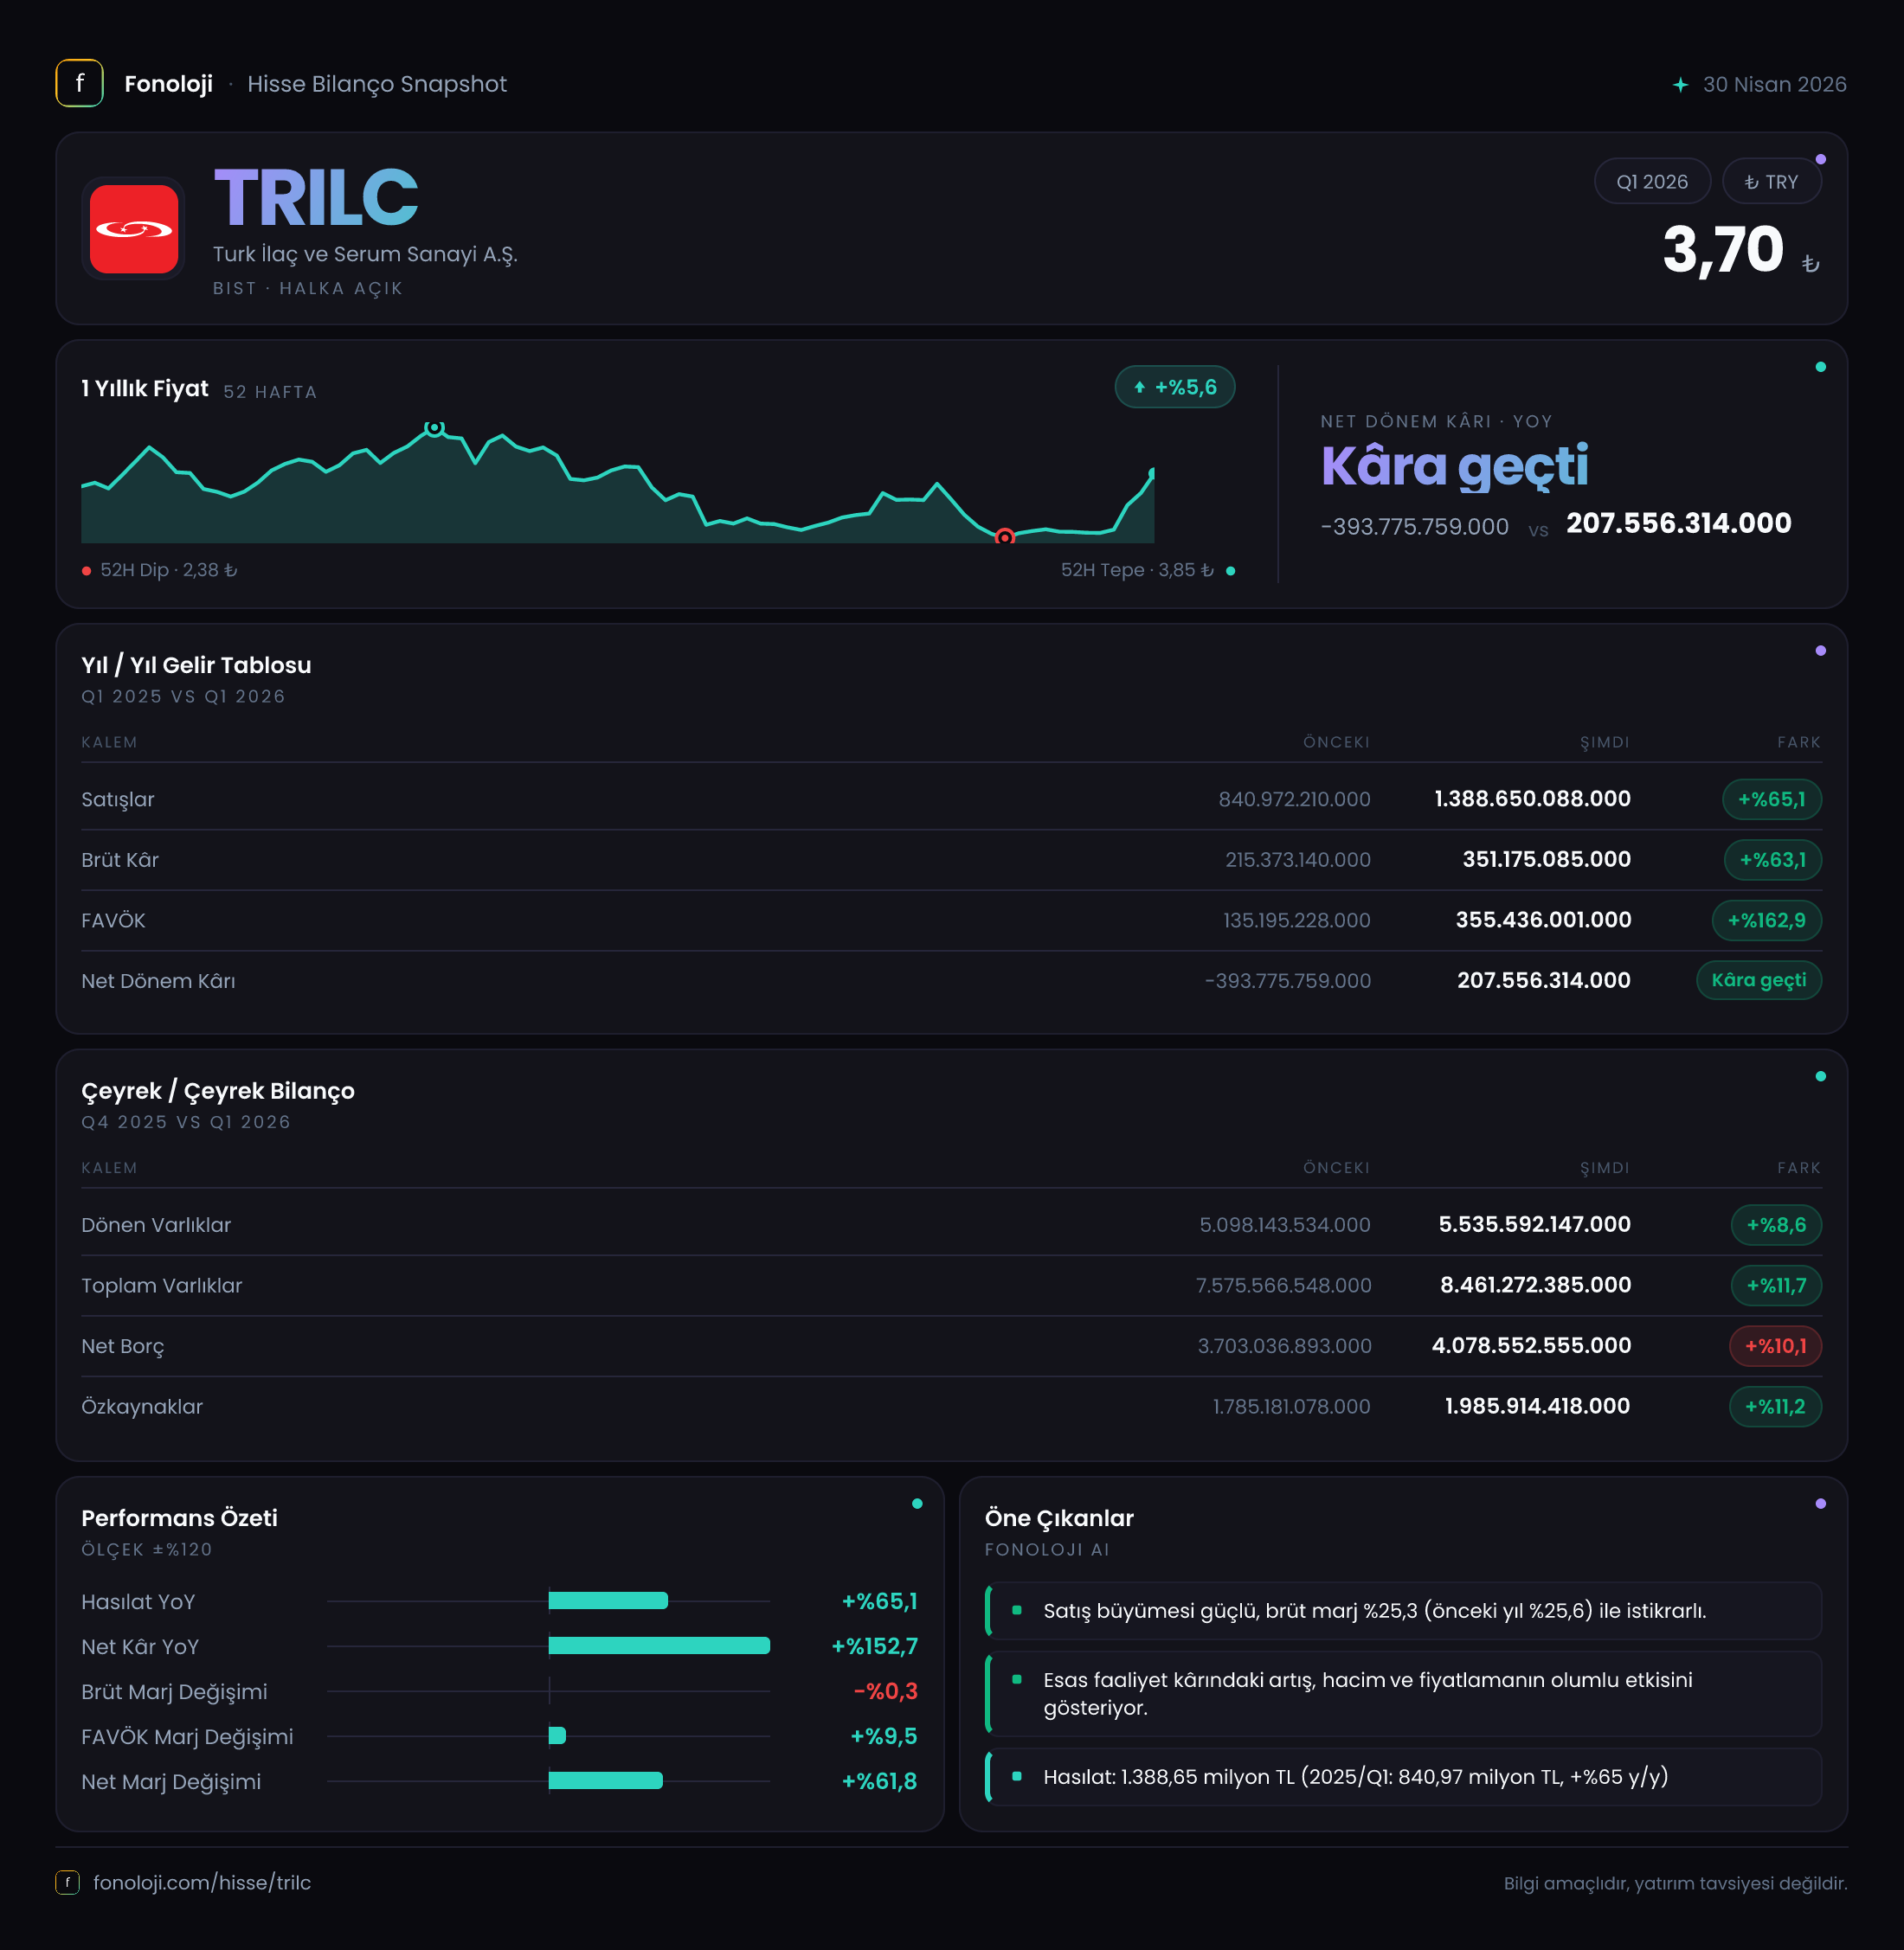Select the Q1 2026 period pill

point(1652,182)
